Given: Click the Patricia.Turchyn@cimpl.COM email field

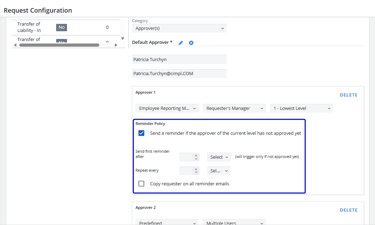Looking at the screenshot, I should pos(179,74).
